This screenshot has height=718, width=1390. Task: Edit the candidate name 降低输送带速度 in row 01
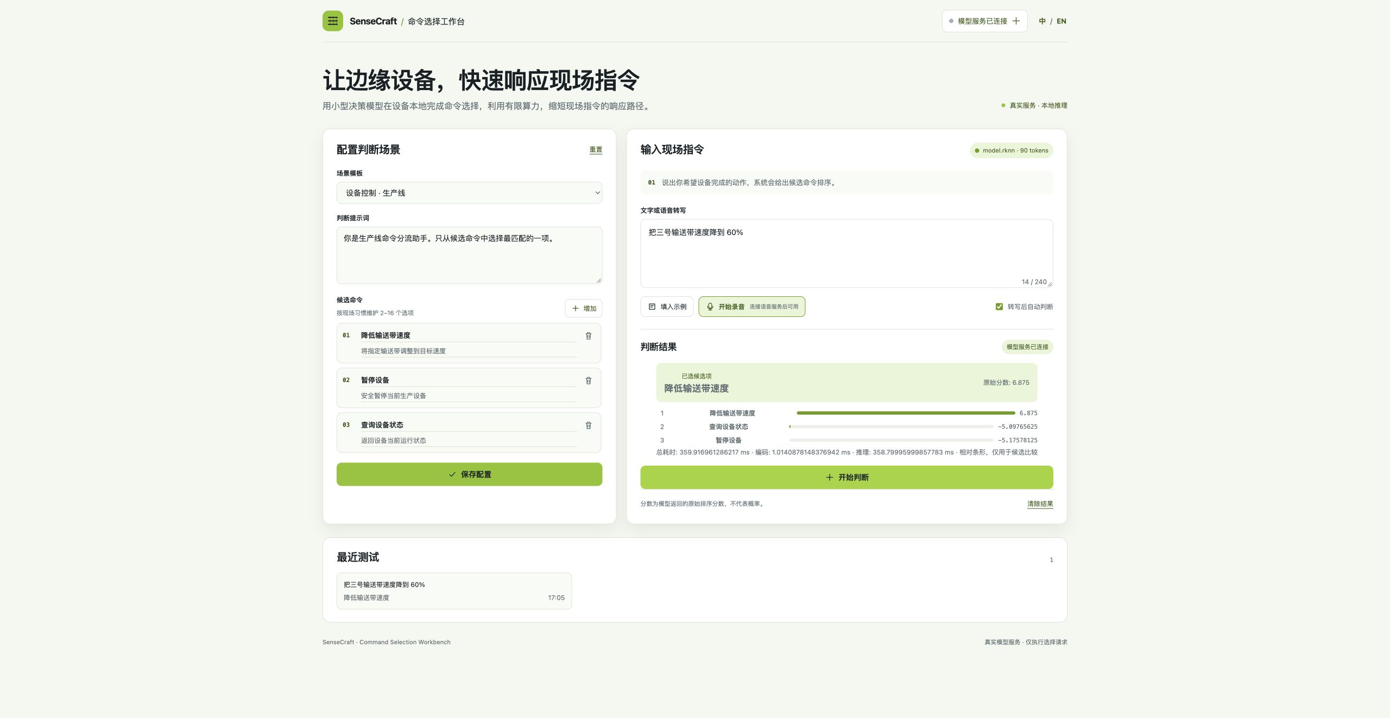coord(469,335)
